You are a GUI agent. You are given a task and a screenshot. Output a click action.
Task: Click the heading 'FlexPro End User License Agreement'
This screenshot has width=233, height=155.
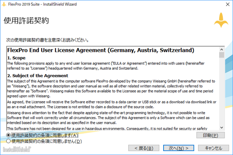[x=101, y=50]
